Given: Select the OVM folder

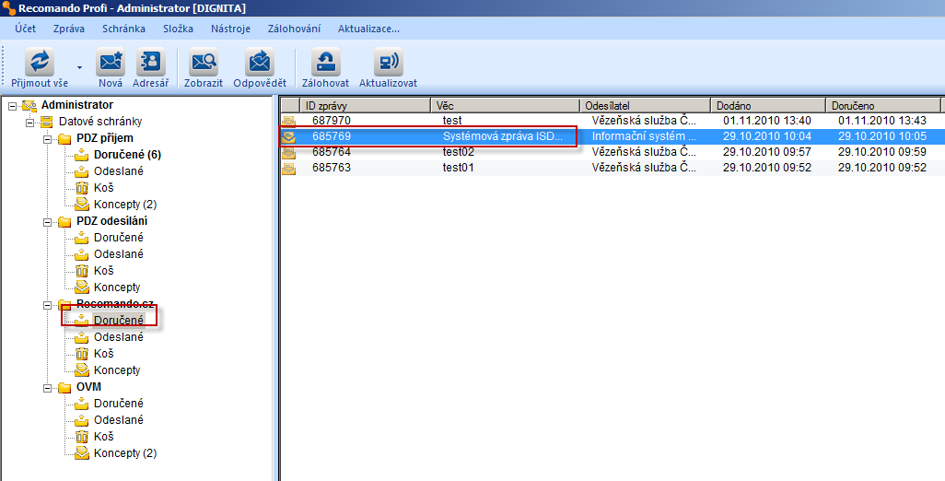Looking at the screenshot, I should (x=88, y=386).
